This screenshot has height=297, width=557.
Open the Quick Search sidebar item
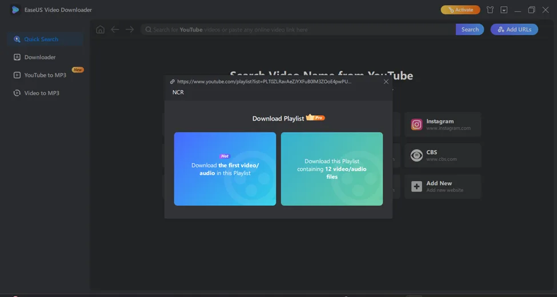tap(45, 39)
